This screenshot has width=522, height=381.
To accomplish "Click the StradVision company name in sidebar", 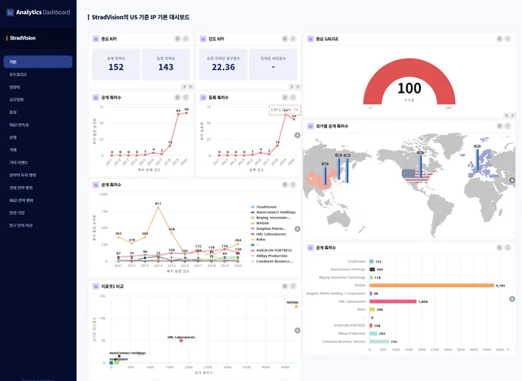I will click(x=22, y=38).
